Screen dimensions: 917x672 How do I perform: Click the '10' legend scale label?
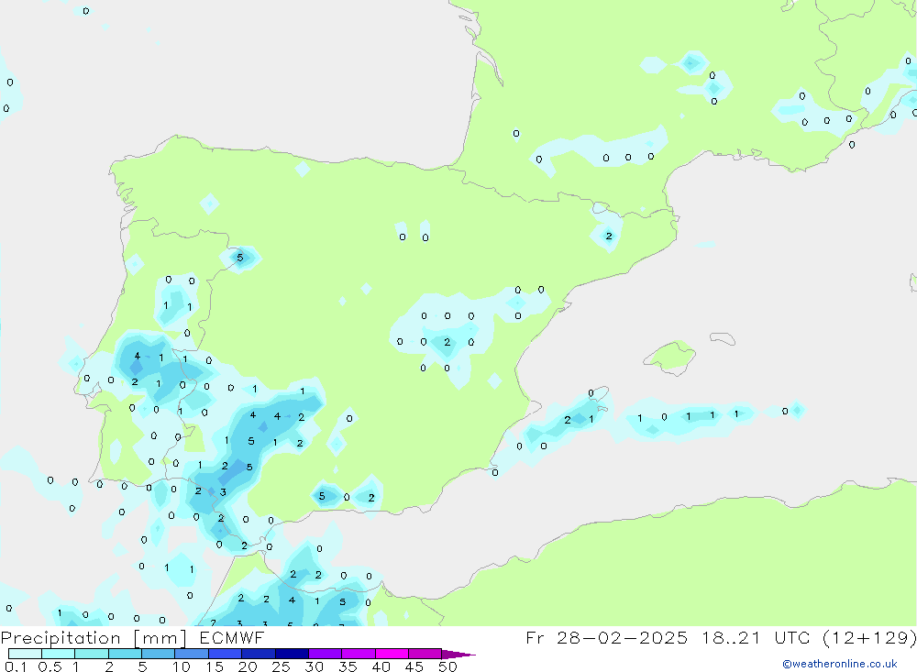tap(182, 666)
